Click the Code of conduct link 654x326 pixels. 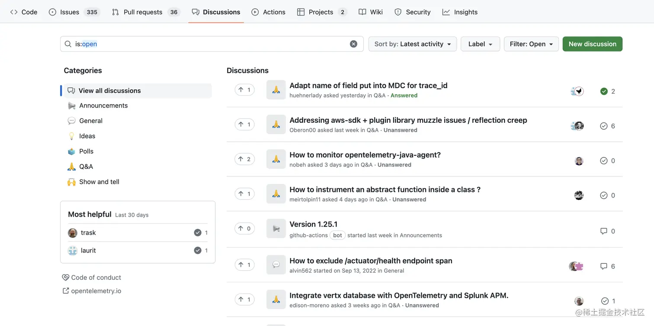click(96, 278)
